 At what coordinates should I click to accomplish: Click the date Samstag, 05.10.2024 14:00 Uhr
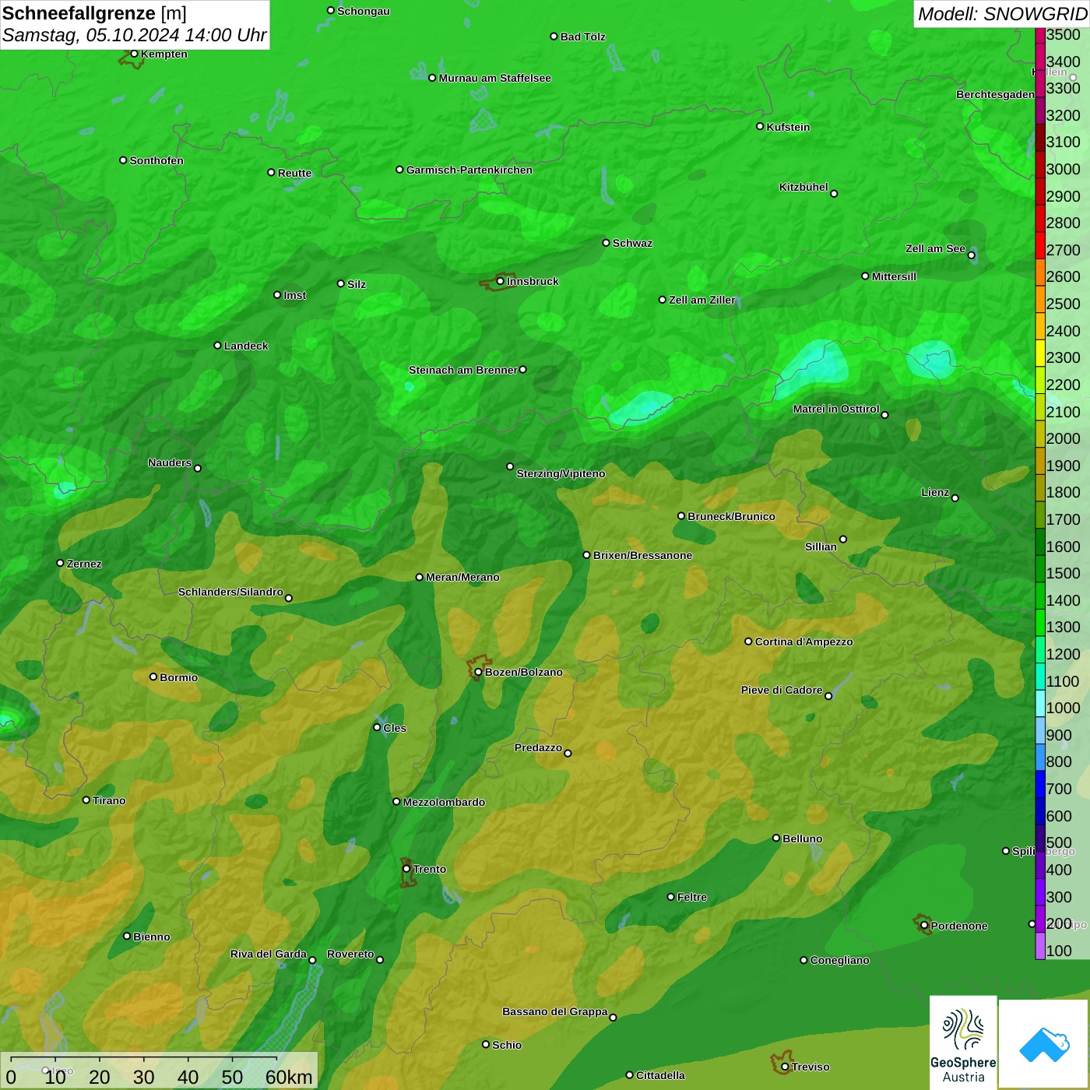(134, 35)
